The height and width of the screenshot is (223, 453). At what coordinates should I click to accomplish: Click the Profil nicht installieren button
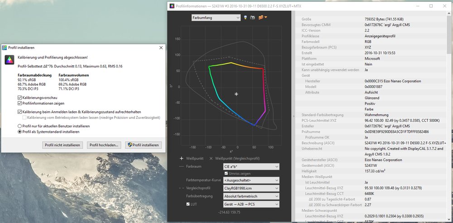tap(62, 145)
